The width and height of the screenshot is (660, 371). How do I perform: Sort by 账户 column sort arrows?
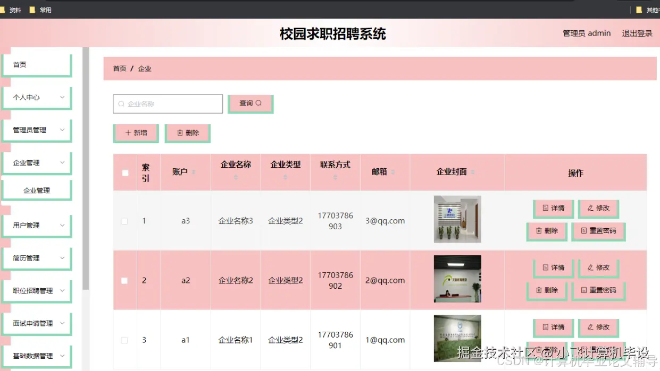tap(194, 172)
